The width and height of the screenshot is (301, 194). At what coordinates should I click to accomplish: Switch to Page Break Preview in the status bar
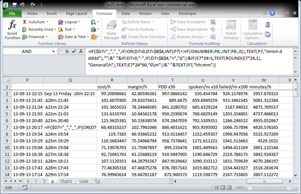click(x=229, y=188)
